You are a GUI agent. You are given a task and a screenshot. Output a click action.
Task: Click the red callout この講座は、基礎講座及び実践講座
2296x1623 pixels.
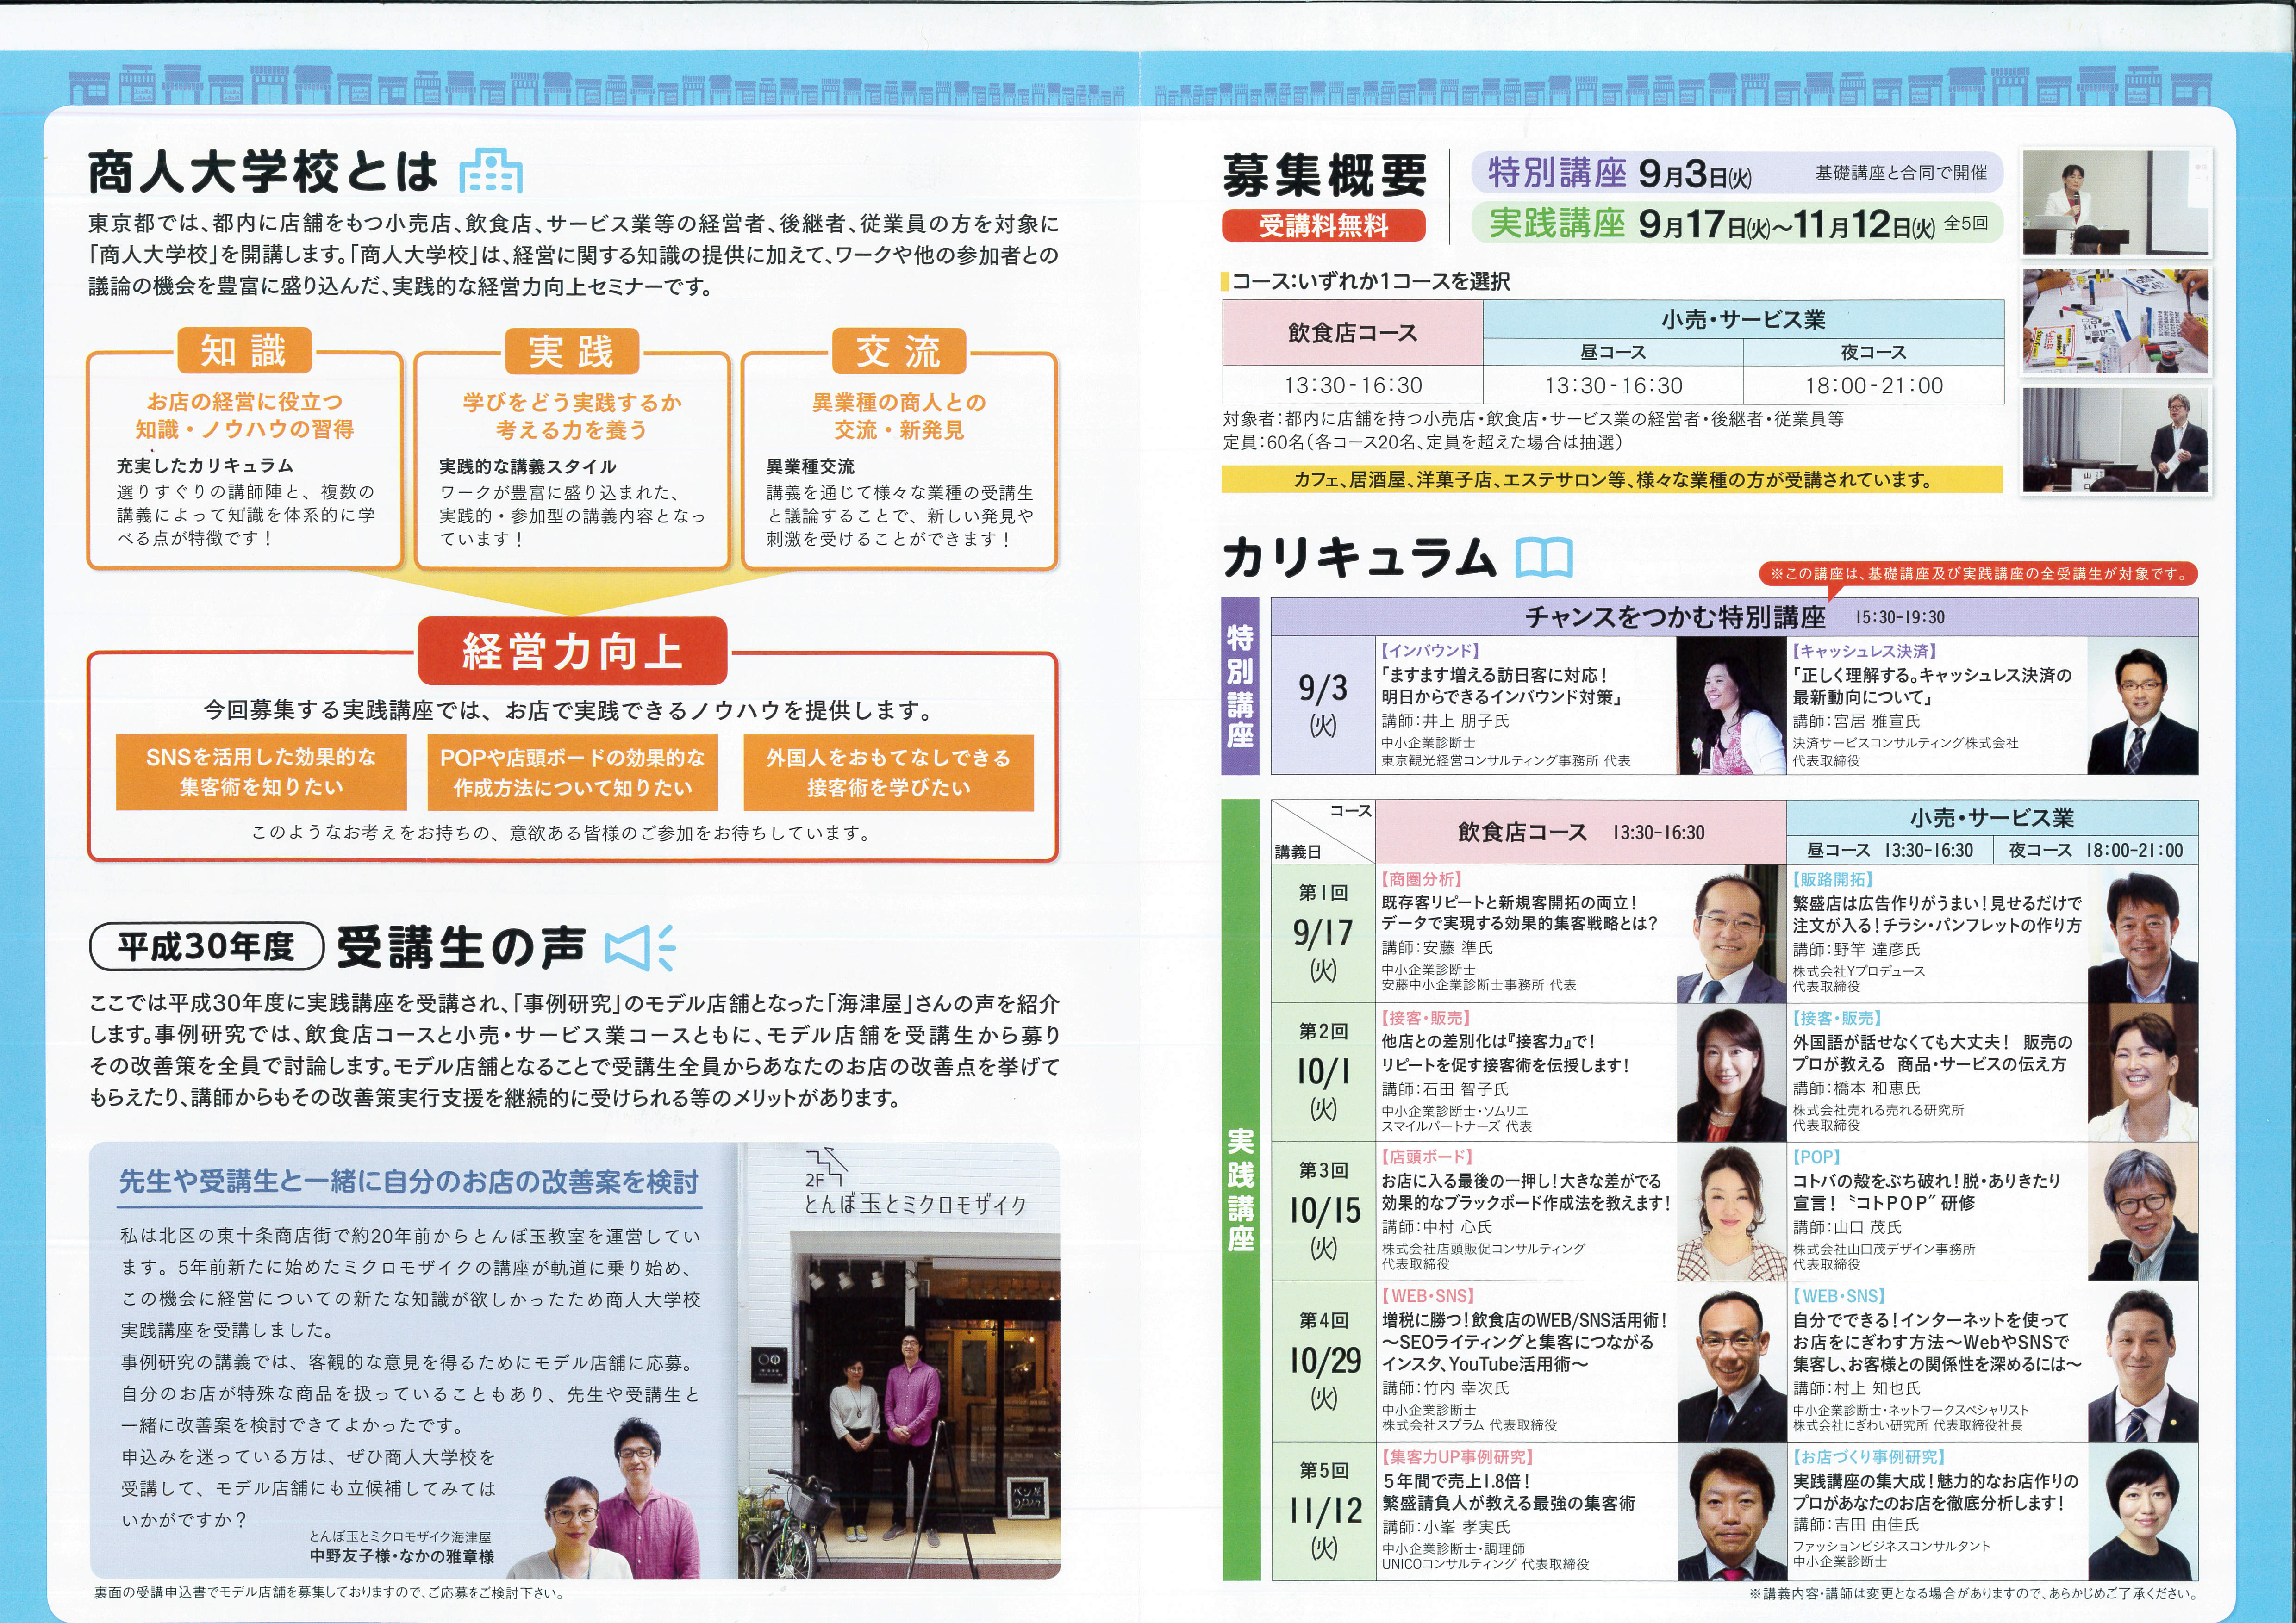[x=1979, y=574]
